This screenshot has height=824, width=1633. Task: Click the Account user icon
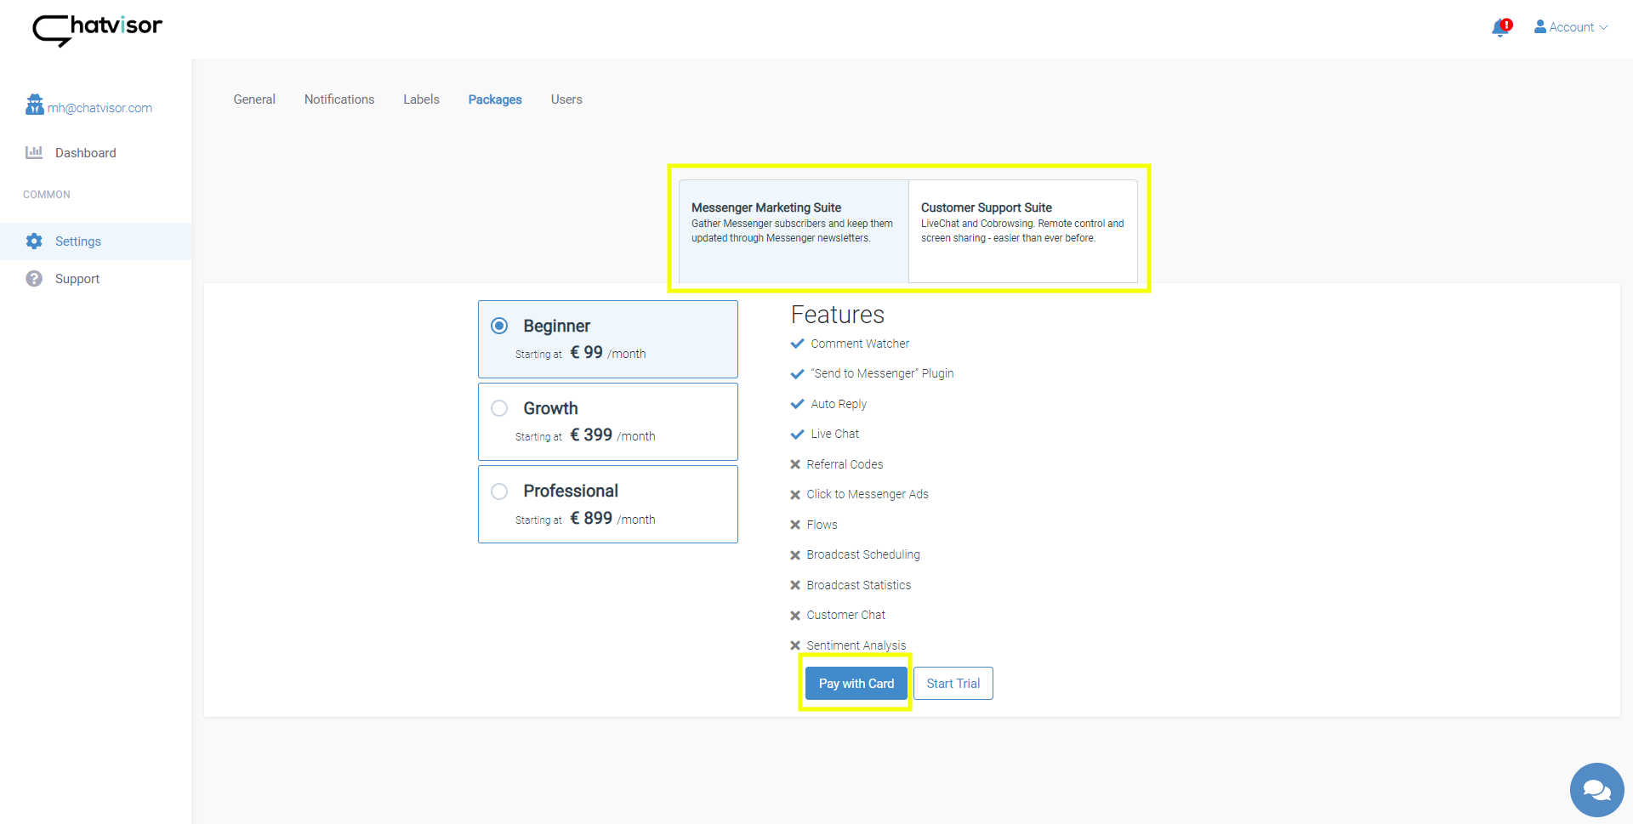pyautogui.click(x=1540, y=27)
